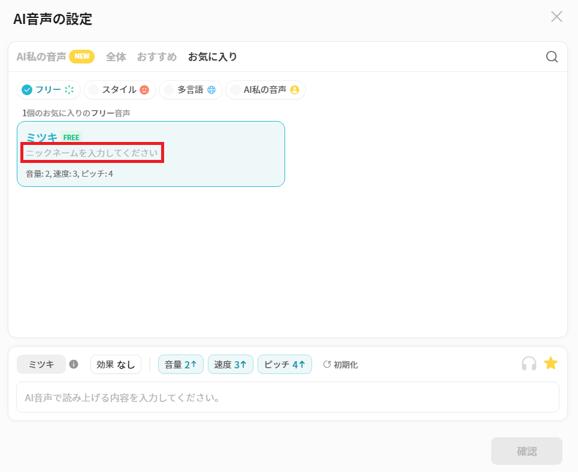Image resolution: width=578 pixels, height=472 pixels.
Task: Preview voice with headphones icon
Action: [529, 364]
